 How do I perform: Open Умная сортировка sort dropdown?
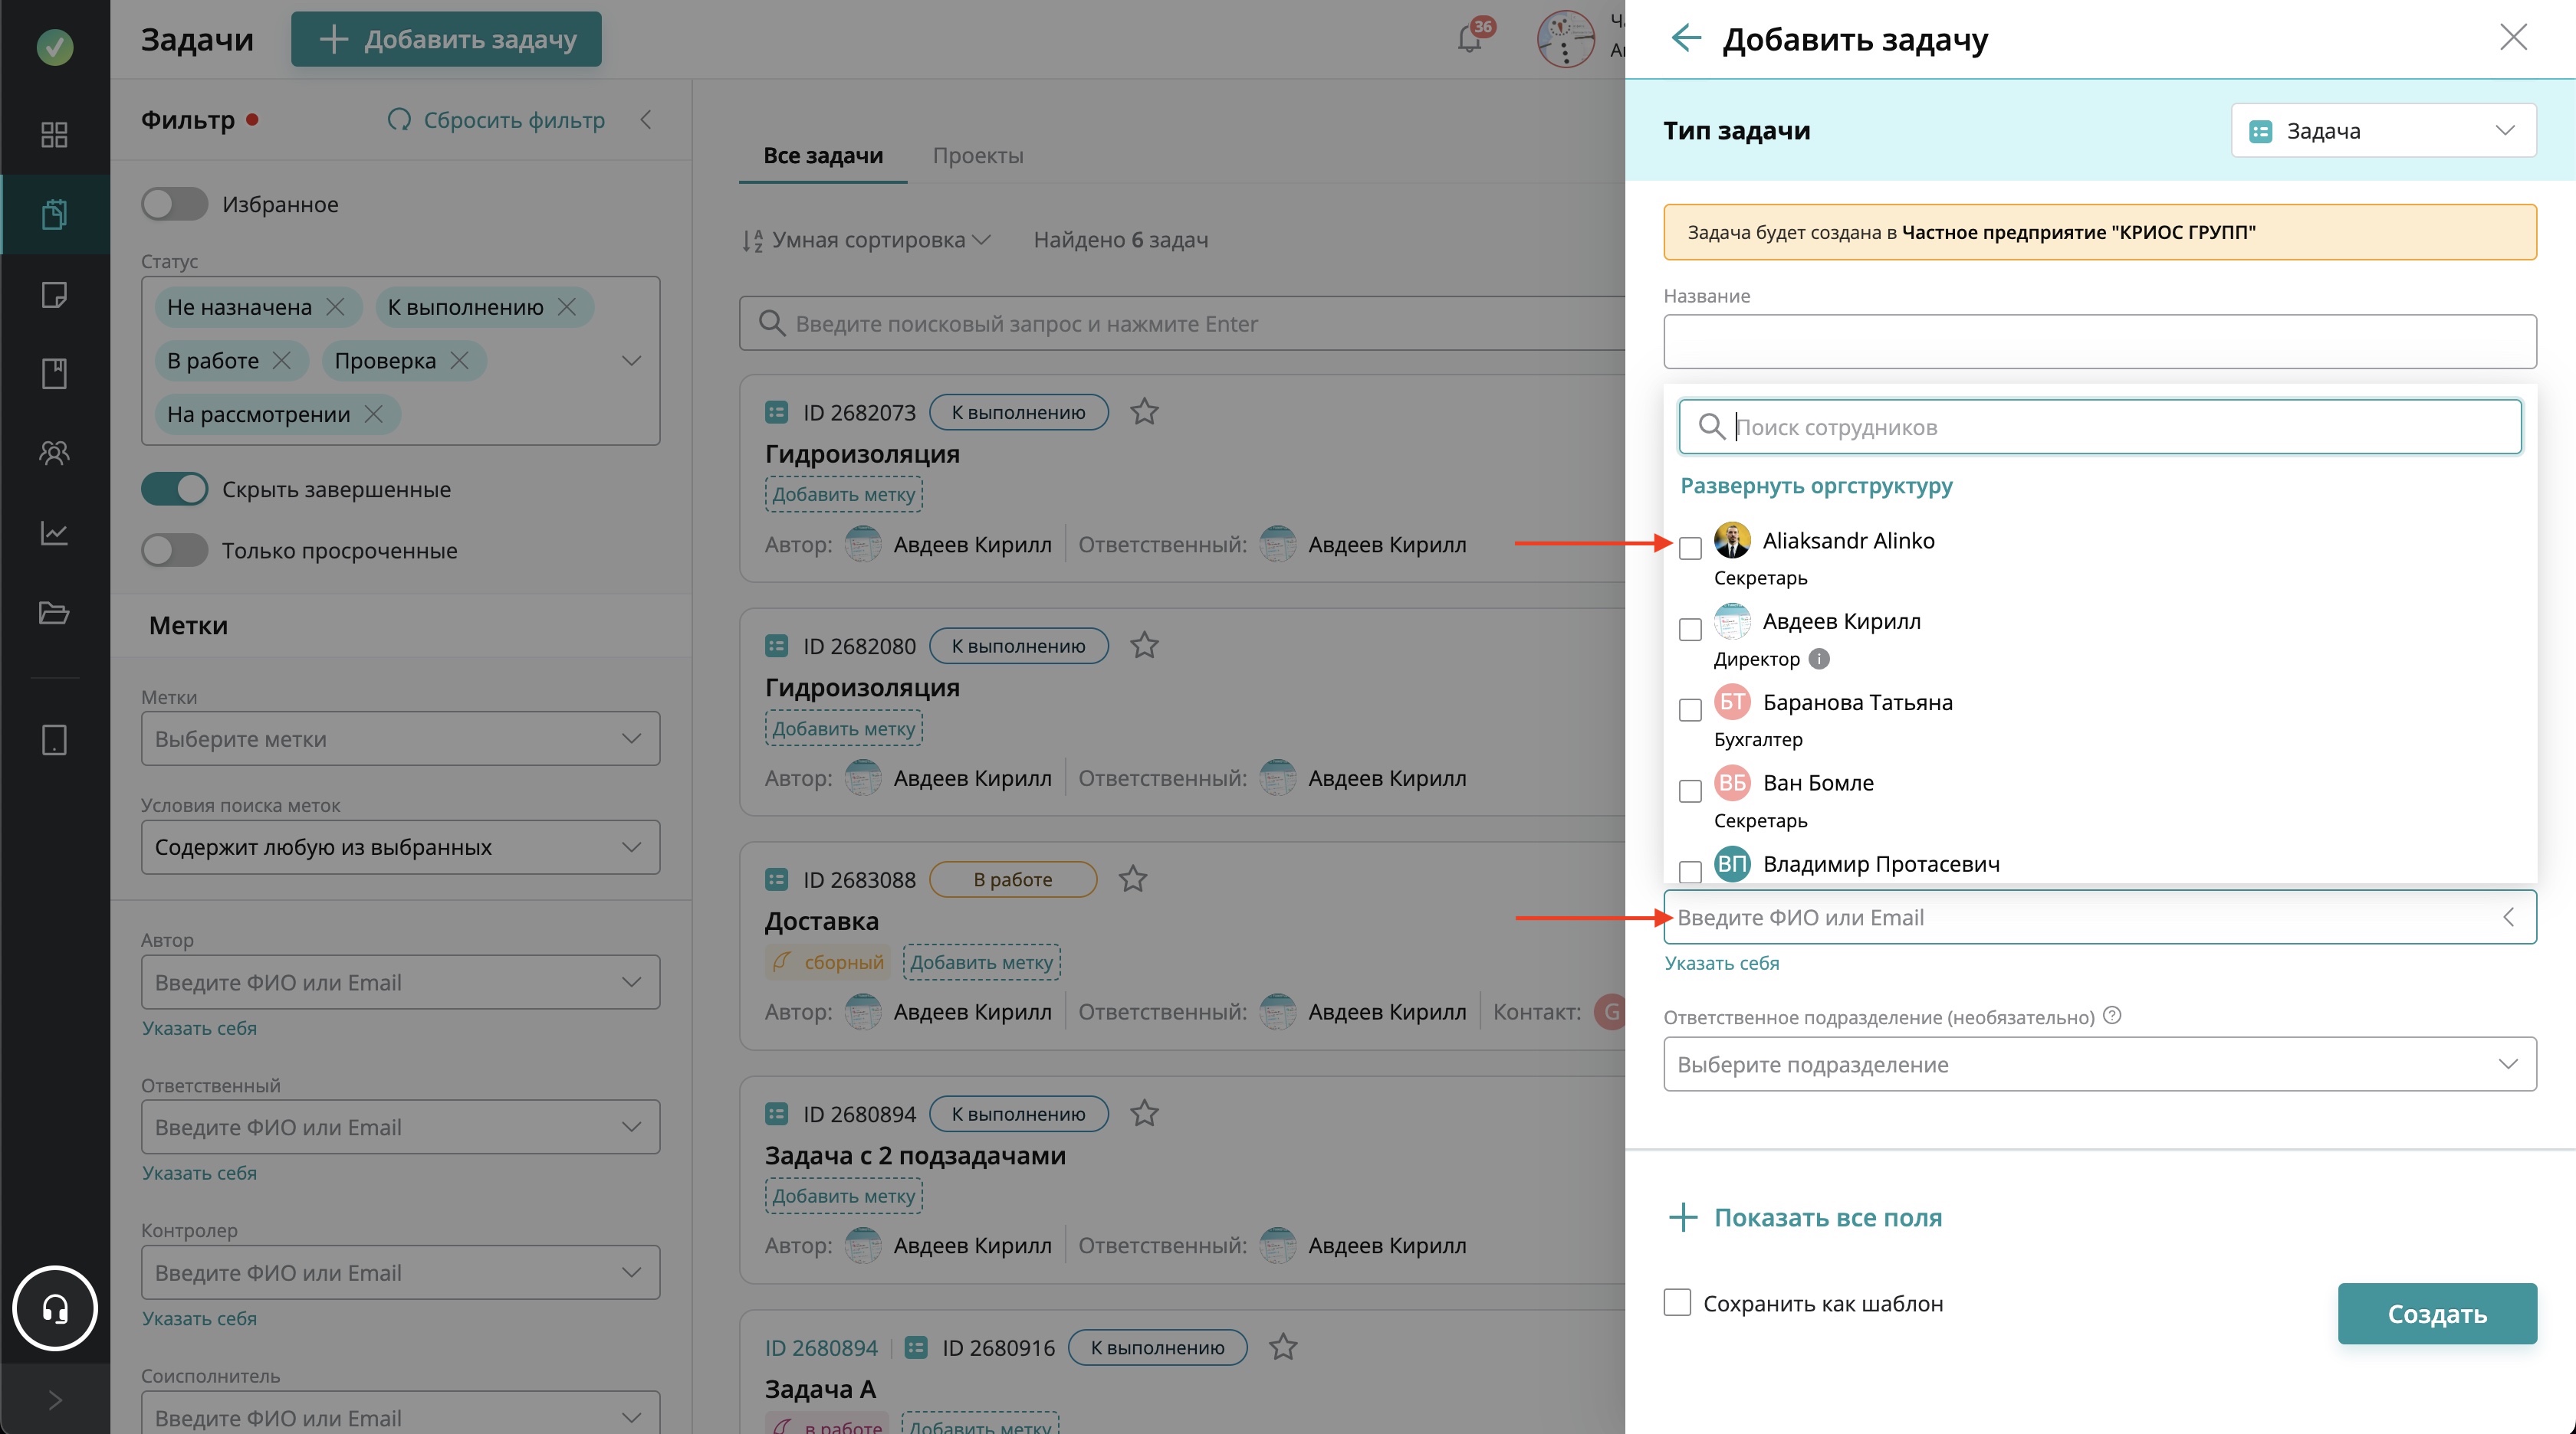pyautogui.click(x=867, y=240)
